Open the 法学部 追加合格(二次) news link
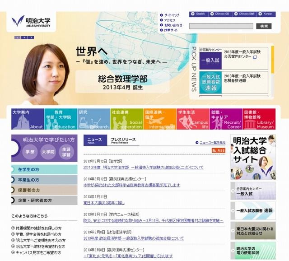This screenshot has height=261, width=289. (x=144, y=168)
